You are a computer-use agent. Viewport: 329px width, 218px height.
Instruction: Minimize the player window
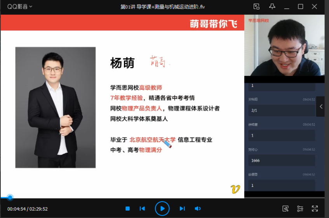pos(287,7)
